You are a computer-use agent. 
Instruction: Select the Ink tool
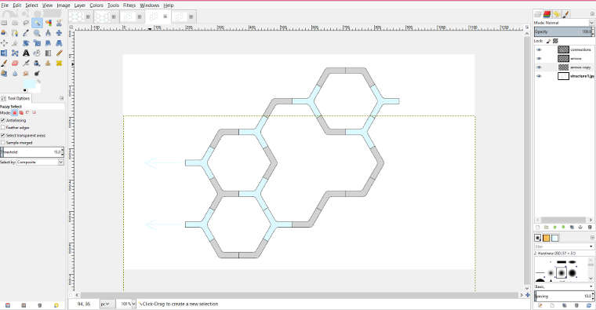point(37,63)
